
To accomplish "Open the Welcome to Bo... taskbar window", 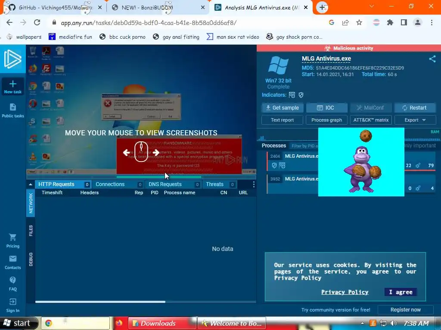I will coord(231,323).
